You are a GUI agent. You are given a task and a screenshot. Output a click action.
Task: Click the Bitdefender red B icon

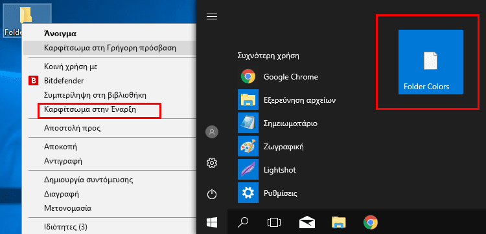pos(33,81)
